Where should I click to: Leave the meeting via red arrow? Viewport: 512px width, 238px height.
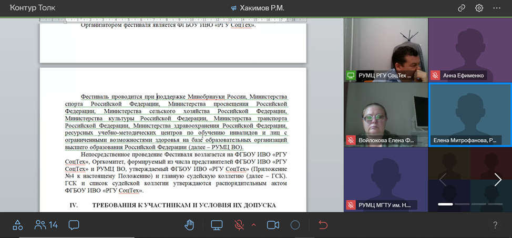pyautogui.click(x=323, y=225)
